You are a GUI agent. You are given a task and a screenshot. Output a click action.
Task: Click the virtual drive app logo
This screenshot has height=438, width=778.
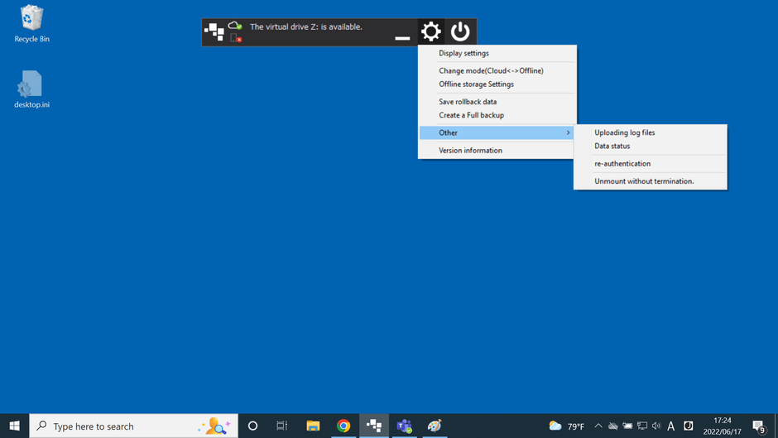pyautogui.click(x=214, y=32)
